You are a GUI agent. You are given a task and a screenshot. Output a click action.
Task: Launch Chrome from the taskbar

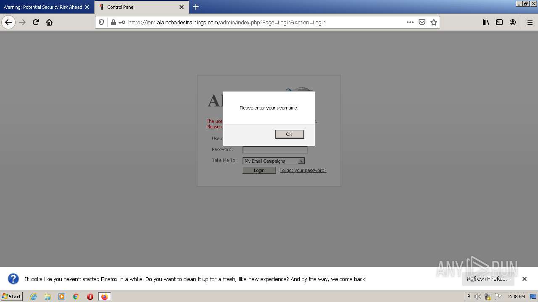[x=76, y=297]
